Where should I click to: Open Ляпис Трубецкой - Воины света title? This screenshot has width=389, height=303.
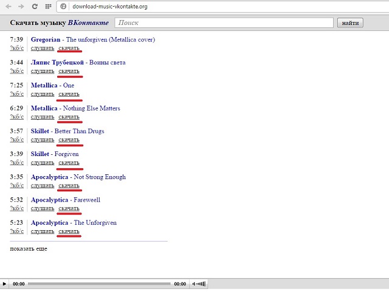coord(78,63)
